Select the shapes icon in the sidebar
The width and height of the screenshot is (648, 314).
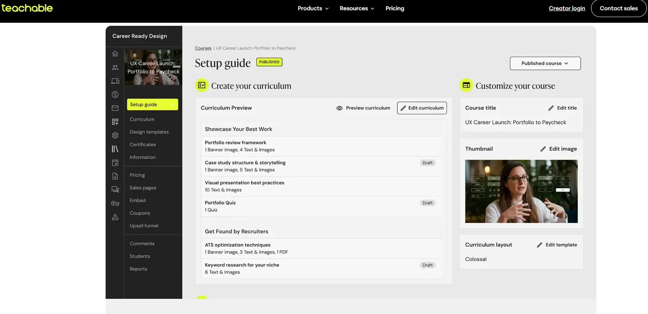coord(115,217)
